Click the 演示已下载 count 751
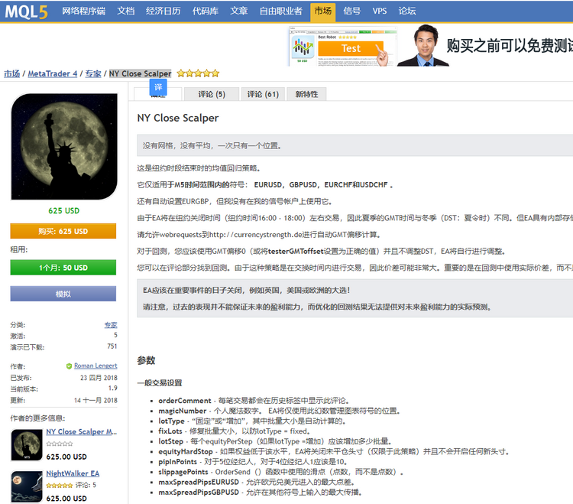The image size is (573, 504). (112, 346)
